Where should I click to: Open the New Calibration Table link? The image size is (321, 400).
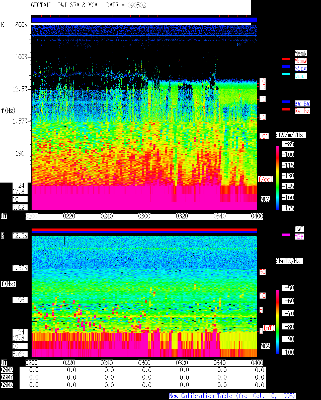(232, 396)
